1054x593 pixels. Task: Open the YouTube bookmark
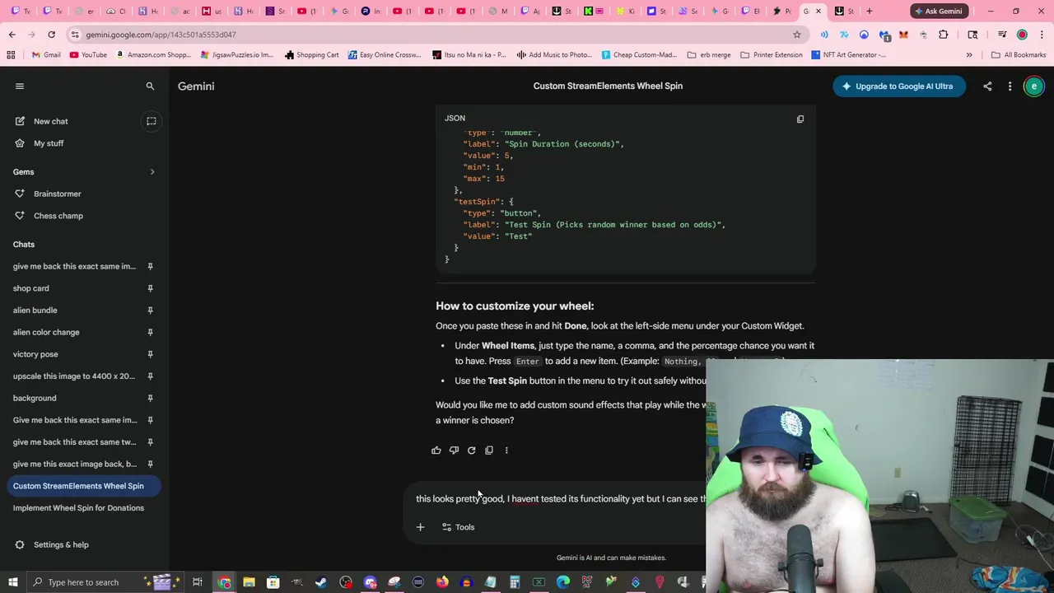(x=88, y=54)
